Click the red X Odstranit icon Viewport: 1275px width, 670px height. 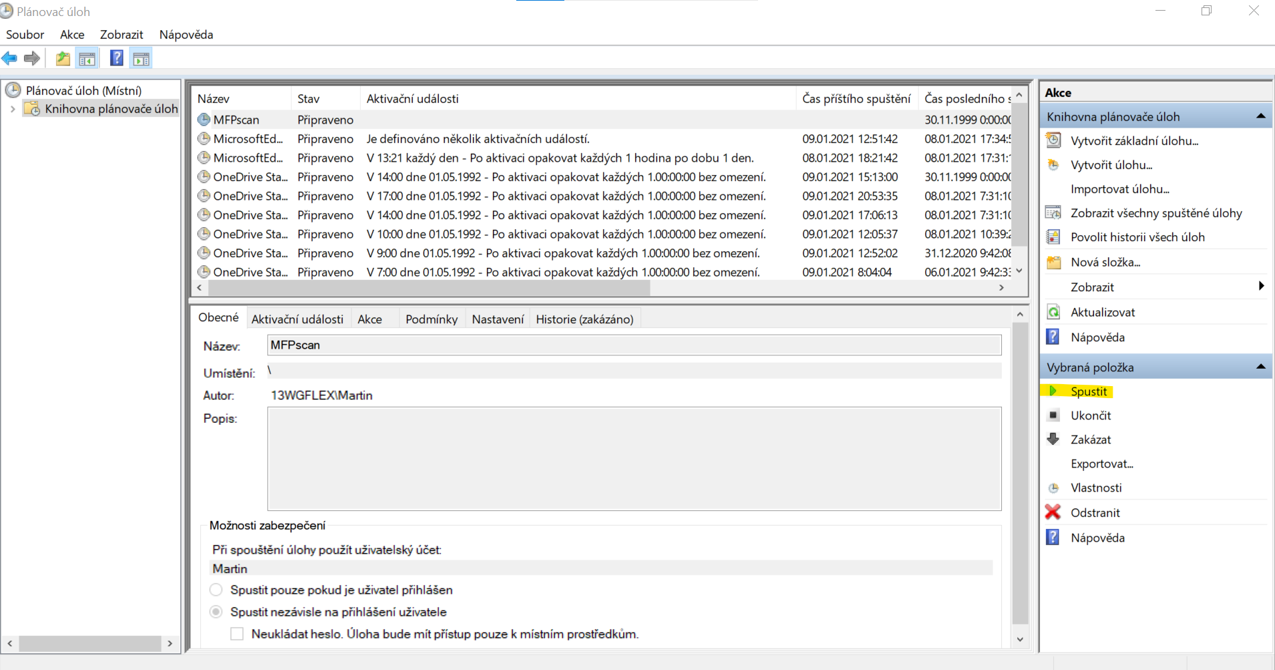coord(1053,512)
